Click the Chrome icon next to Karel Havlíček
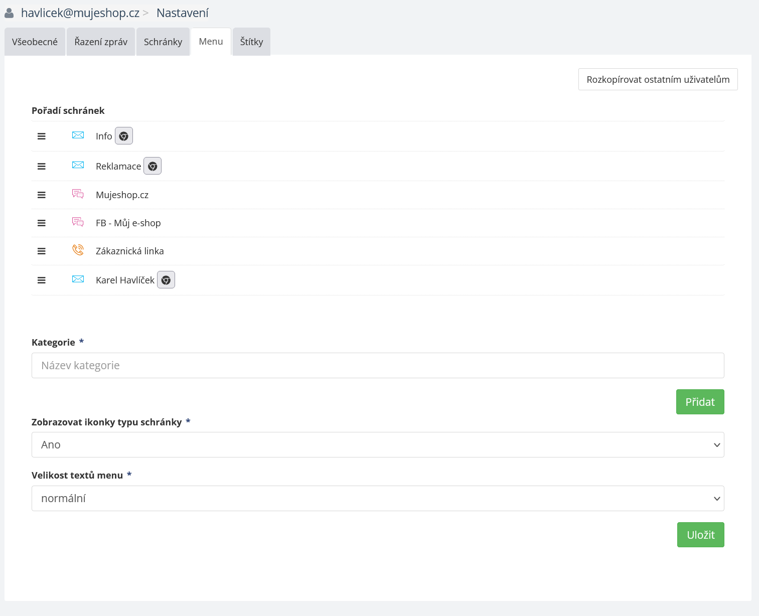 (166, 280)
